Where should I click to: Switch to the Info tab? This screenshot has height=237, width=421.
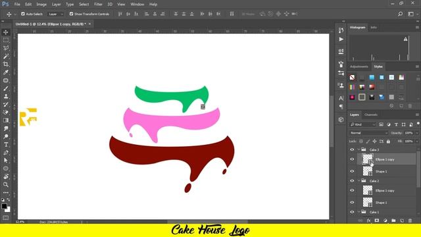pos(374,28)
